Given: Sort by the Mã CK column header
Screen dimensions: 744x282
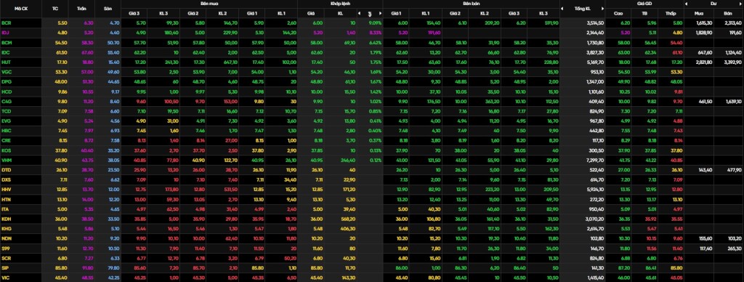Looking at the screenshot, I should click(x=21, y=9).
